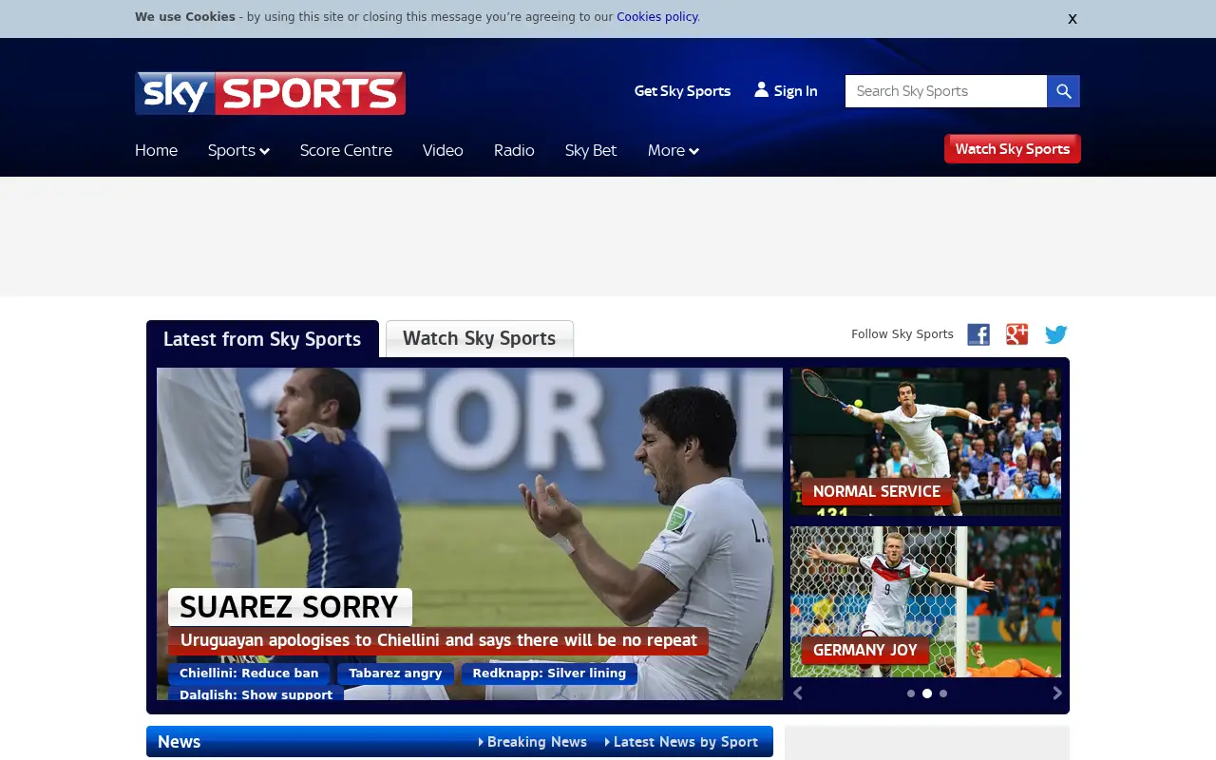
Task: Open Dalglish: Show support story
Action: click(x=256, y=694)
